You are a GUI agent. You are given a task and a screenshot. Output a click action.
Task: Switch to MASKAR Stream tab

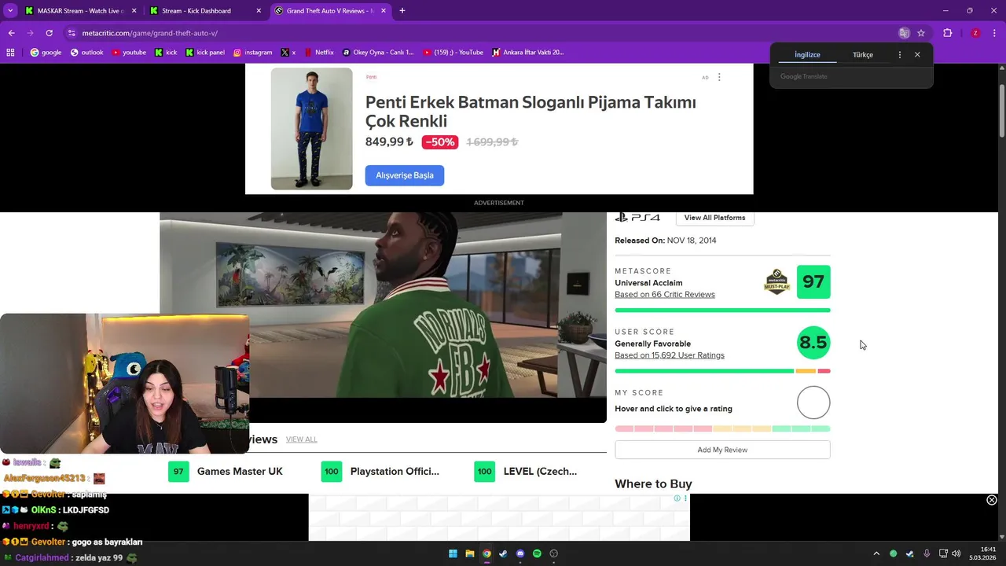coord(79,11)
